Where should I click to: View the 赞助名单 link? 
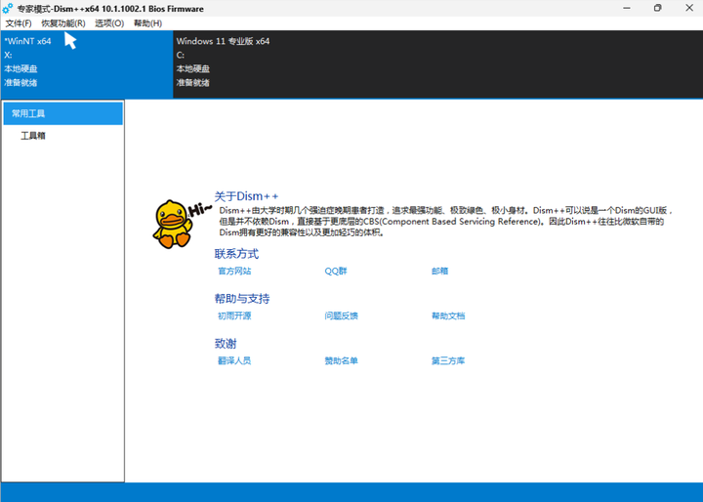click(341, 360)
